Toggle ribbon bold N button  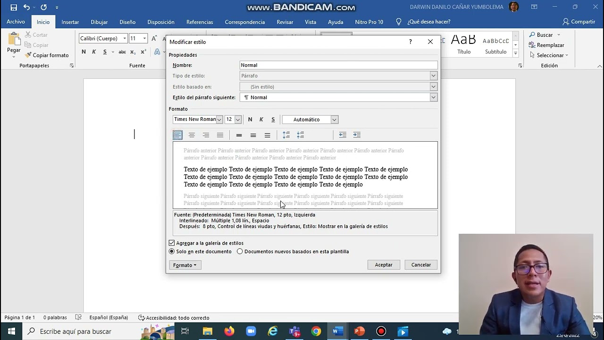[x=84, y=52]
